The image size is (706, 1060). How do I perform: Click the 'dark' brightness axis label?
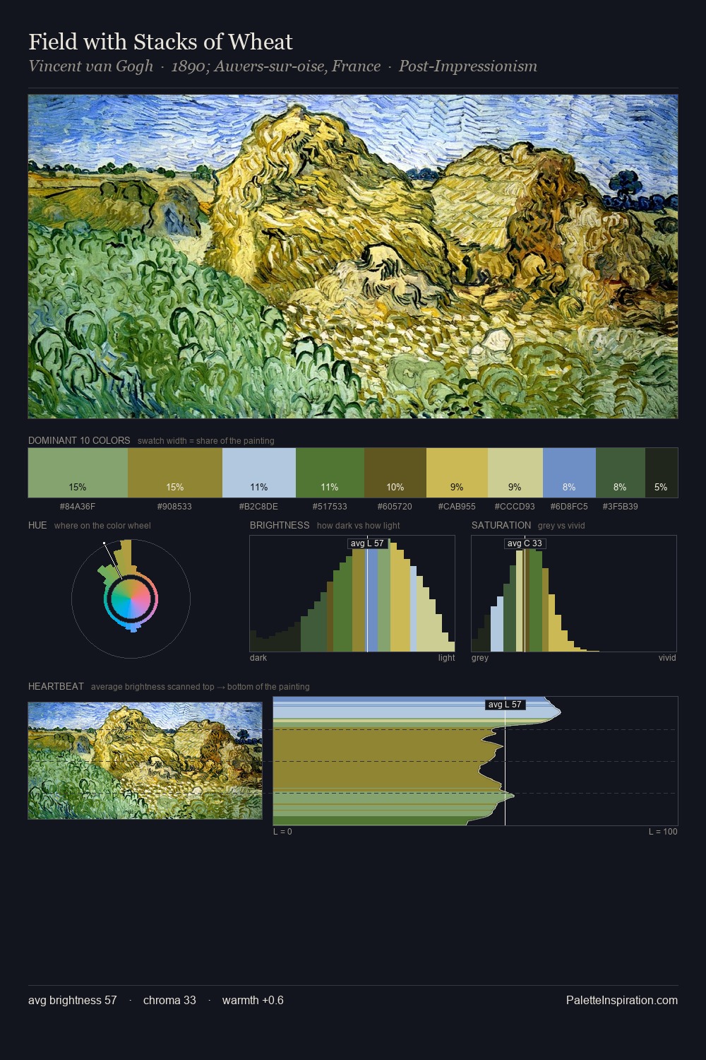coord(258,658)
